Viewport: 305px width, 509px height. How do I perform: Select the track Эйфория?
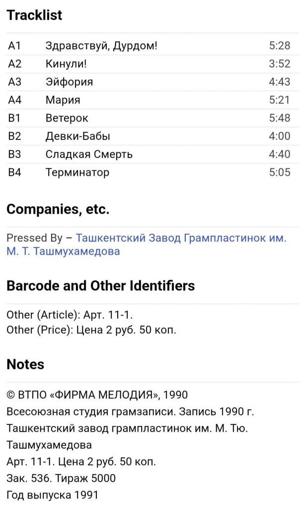pos(69,82)
